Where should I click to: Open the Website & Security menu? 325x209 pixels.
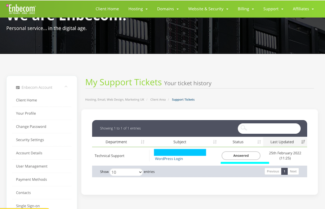208,9
